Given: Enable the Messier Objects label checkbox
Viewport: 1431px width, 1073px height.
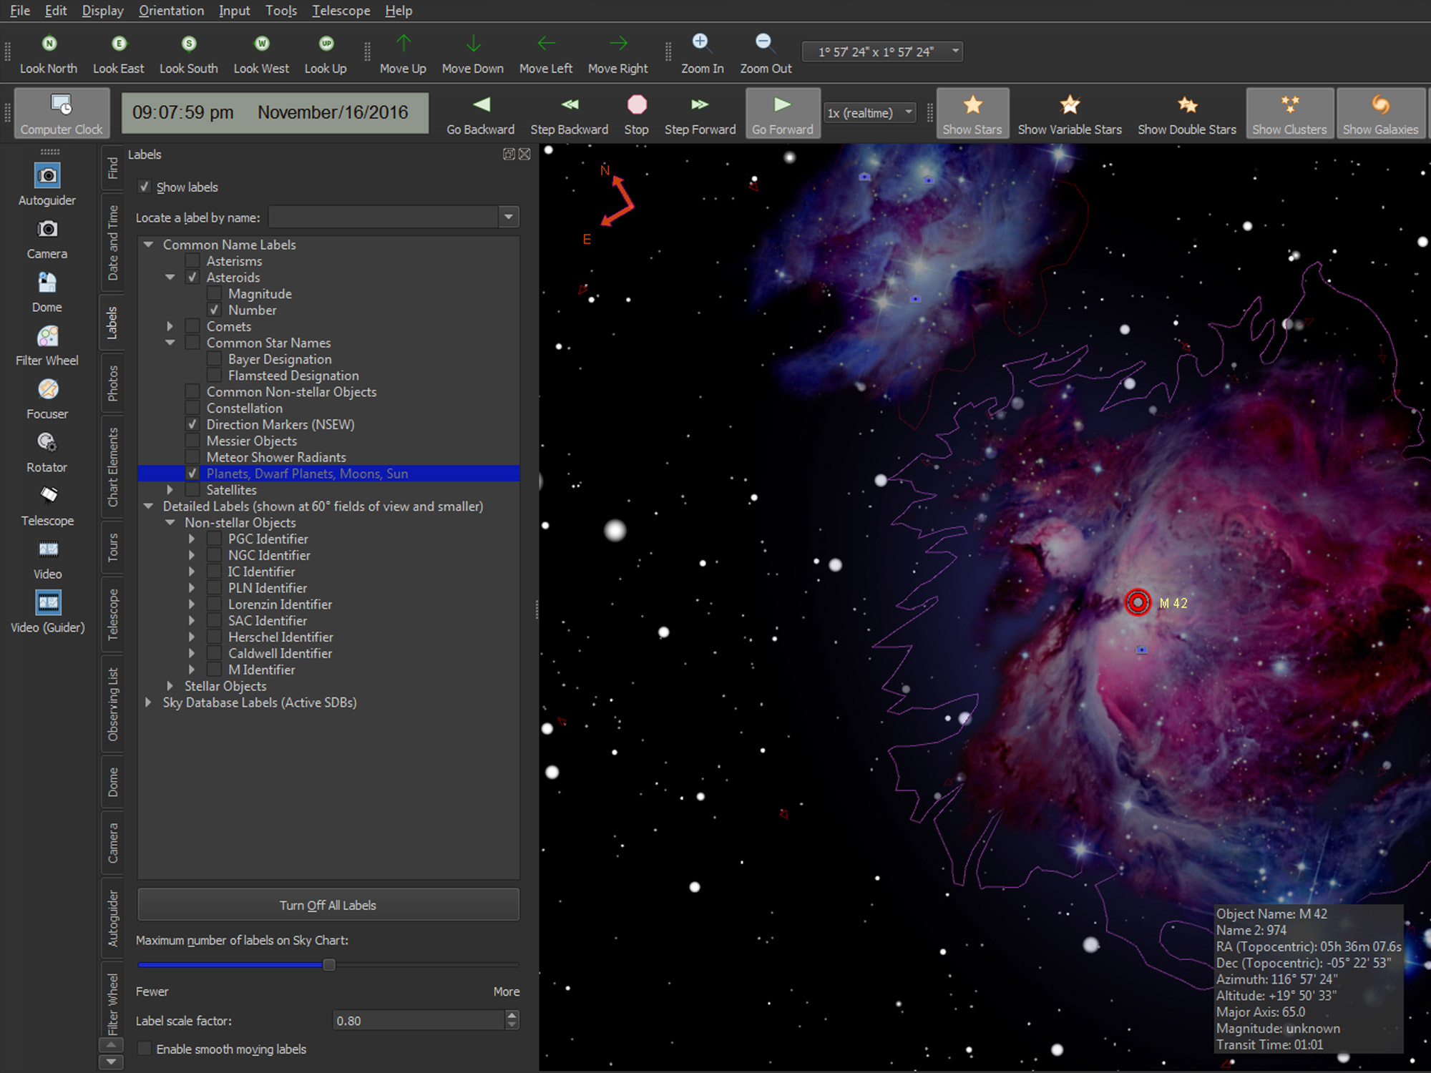Looking at the screenshot, I should [192, 441].
